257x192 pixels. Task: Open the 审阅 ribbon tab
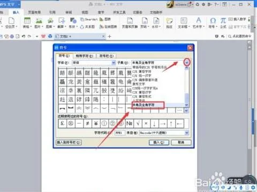(x=69, y=12)
